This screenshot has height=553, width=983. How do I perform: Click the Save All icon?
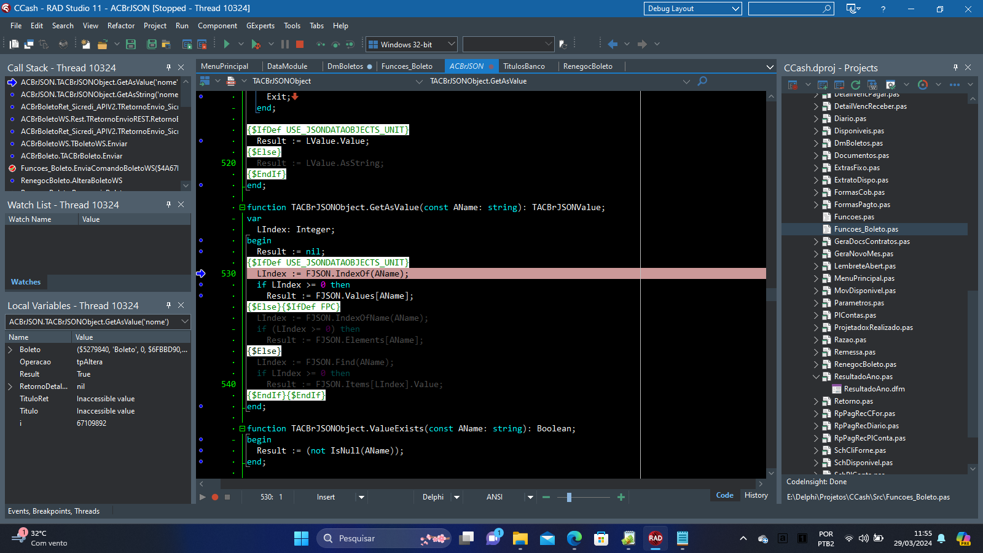click(152, 44)
